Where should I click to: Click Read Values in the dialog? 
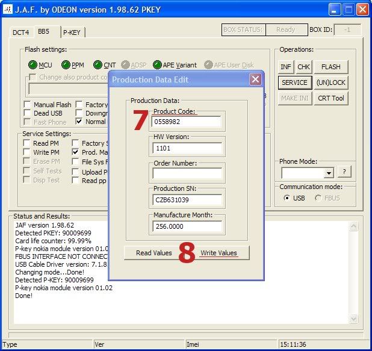click(x=153, y=253)
